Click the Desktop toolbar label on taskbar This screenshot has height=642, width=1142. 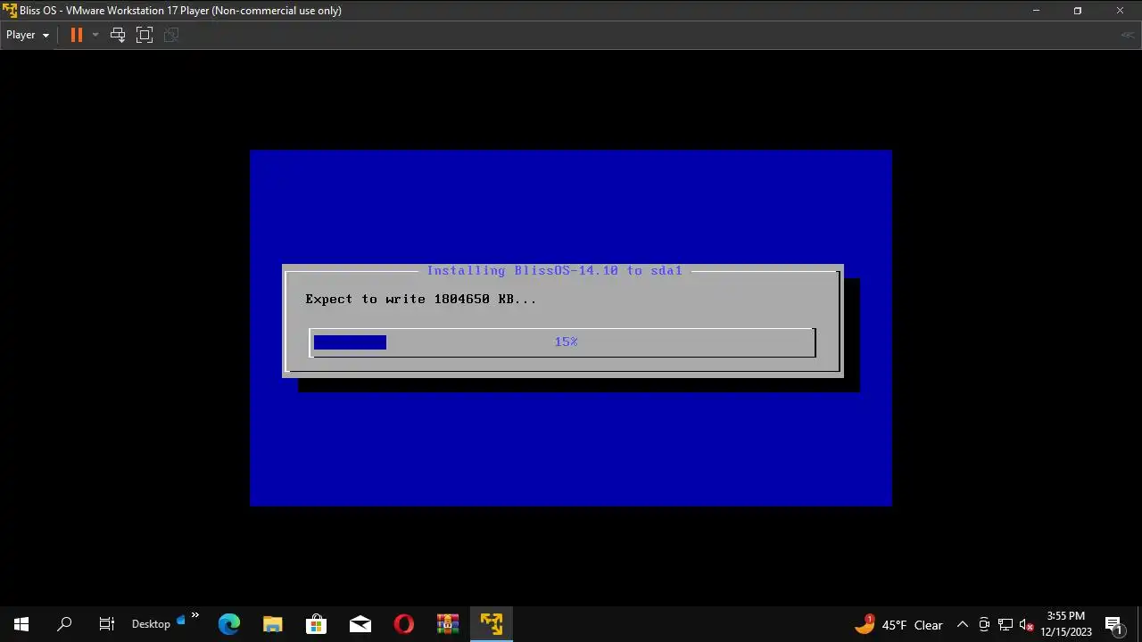coord(151,624)
